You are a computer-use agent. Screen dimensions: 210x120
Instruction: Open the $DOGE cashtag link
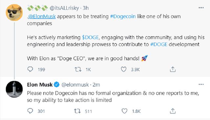point(91,37)
